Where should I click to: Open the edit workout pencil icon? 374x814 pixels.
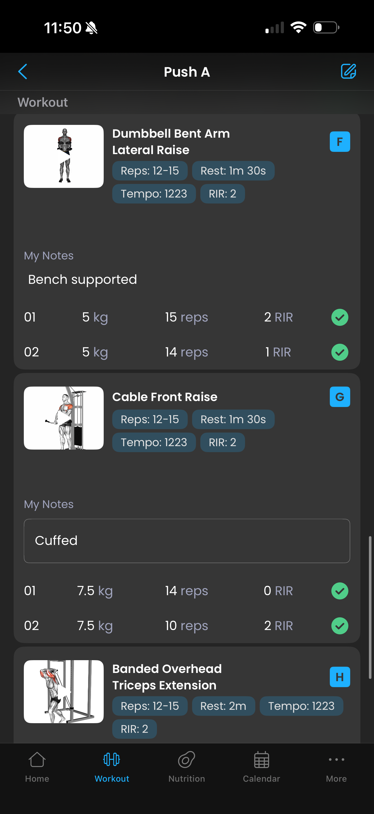click(348, 71)
